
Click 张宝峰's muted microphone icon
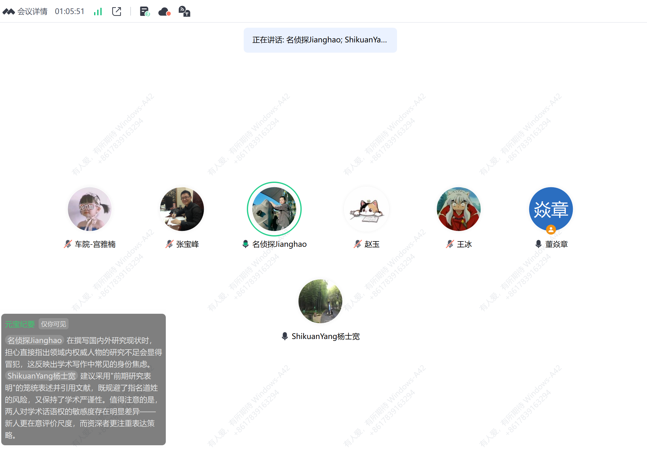click(169, 244)
